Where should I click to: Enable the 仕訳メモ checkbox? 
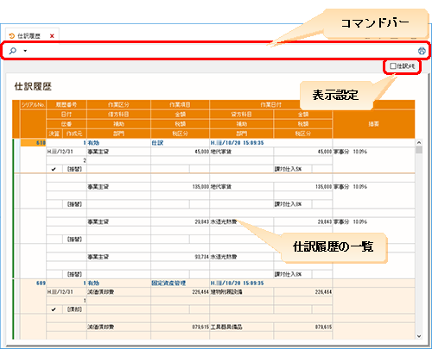click(393, 66)
